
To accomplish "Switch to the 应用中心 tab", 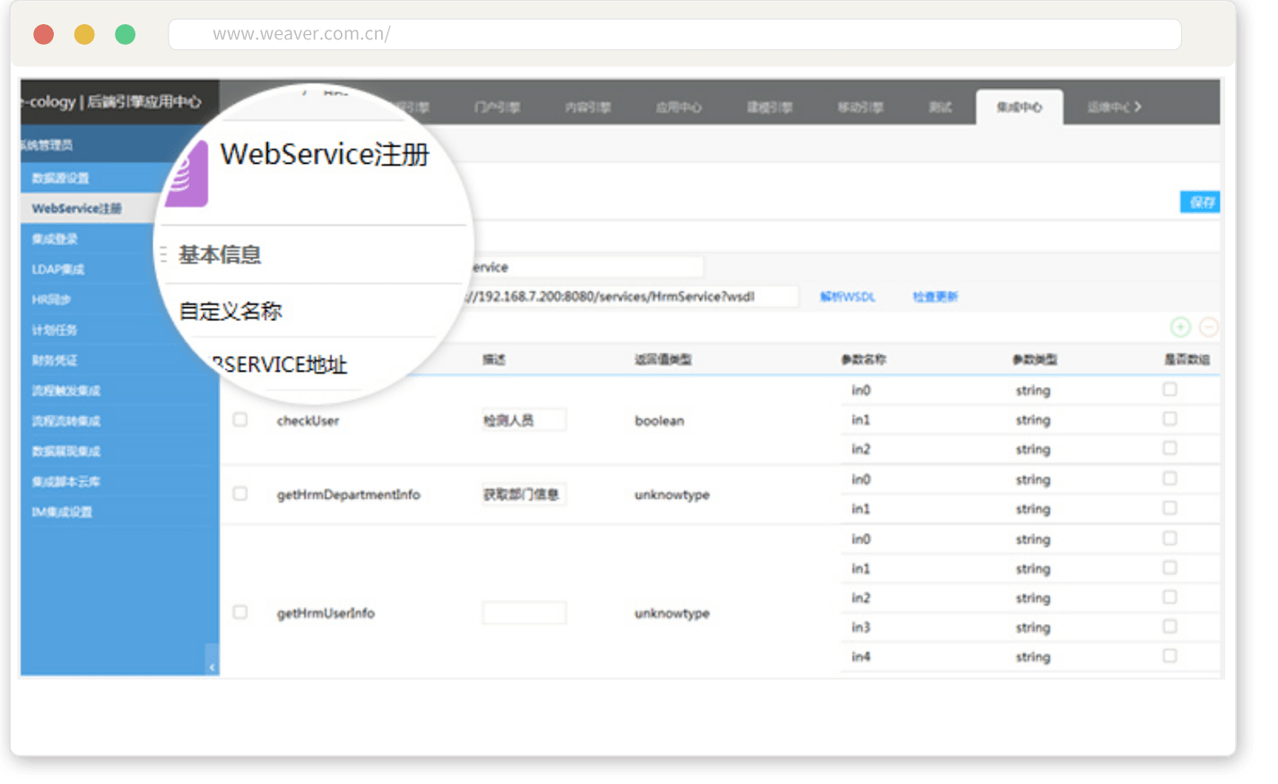I will pyautogui.click(x=678, y=108).
